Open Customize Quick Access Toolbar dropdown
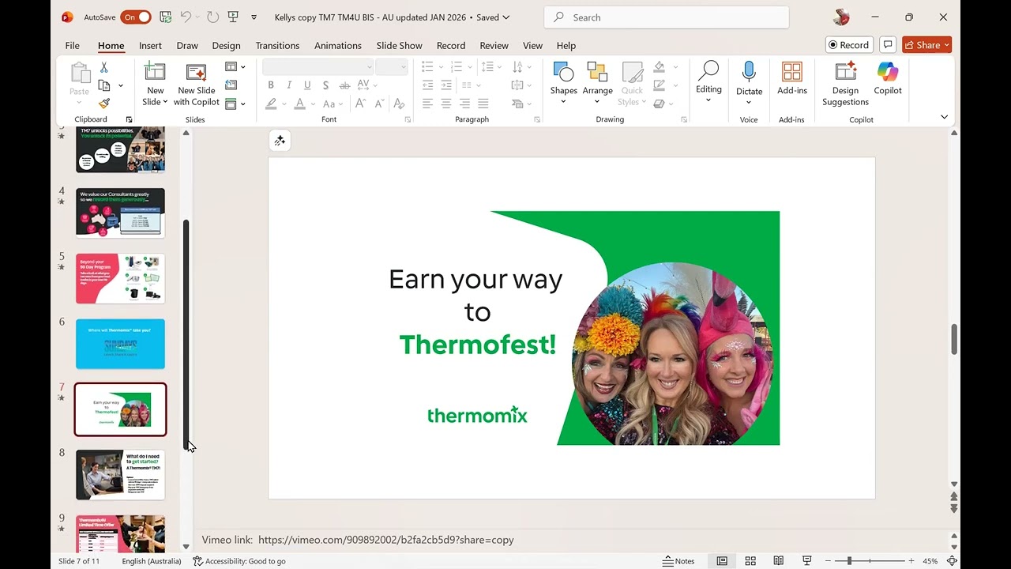 pos(254,17)
